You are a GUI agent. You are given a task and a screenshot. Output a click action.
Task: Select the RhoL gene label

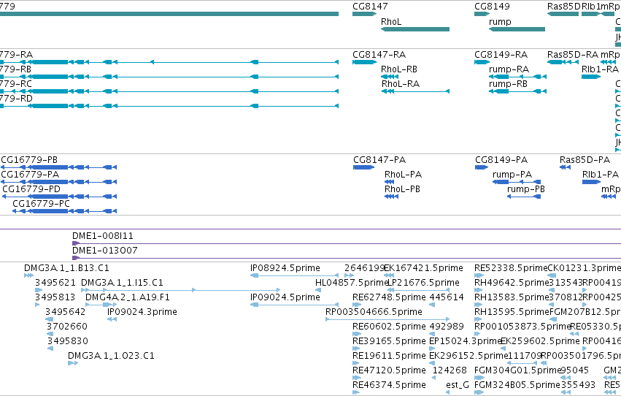391,22
